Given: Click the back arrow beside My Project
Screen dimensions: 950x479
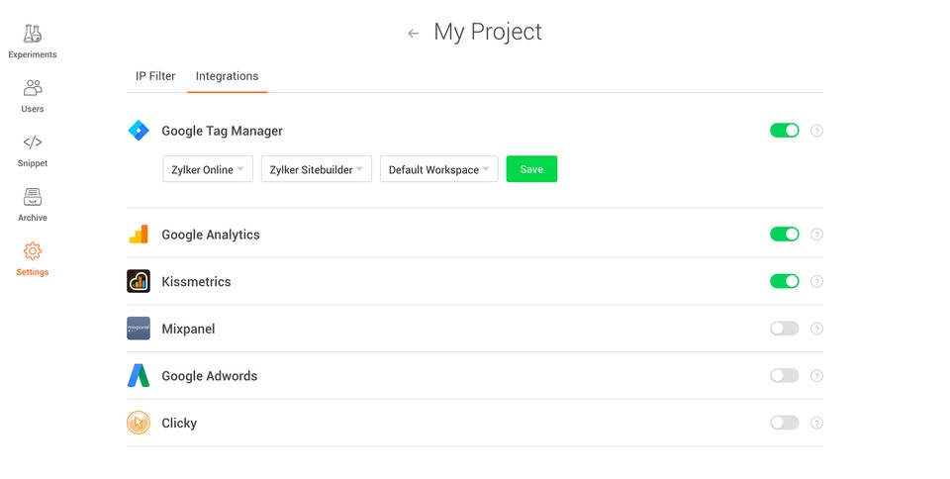Looking at the screenshot, I should (413, 34).
